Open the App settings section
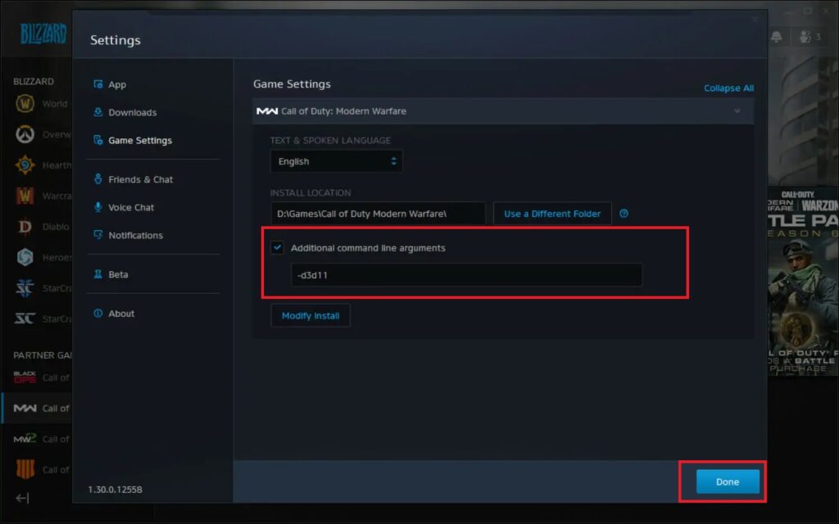The height and width of the screenshot is (524, 839). pyautogui.click(x=117, y=84)
